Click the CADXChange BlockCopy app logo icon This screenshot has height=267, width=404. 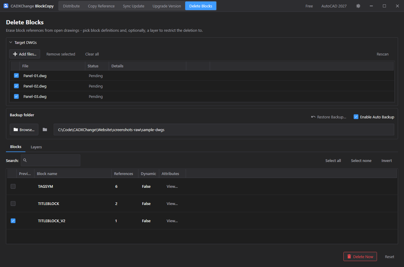pyautogui.click(x=6, y=6)
